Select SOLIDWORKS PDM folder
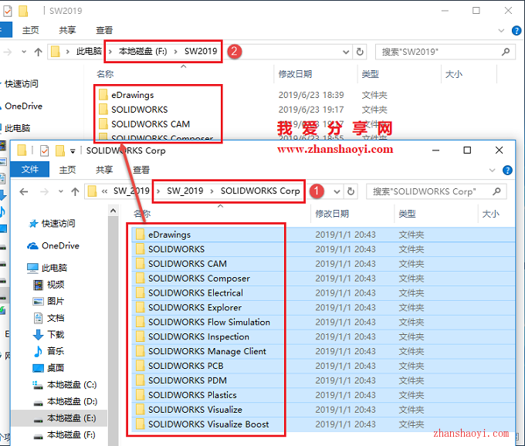 pyautogui.click(x=188, y=380)
